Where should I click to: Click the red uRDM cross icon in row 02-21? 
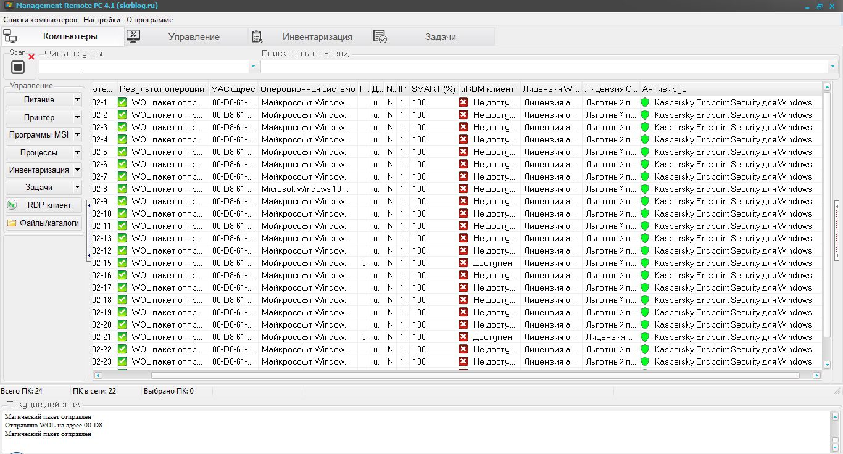click(463, 337)
